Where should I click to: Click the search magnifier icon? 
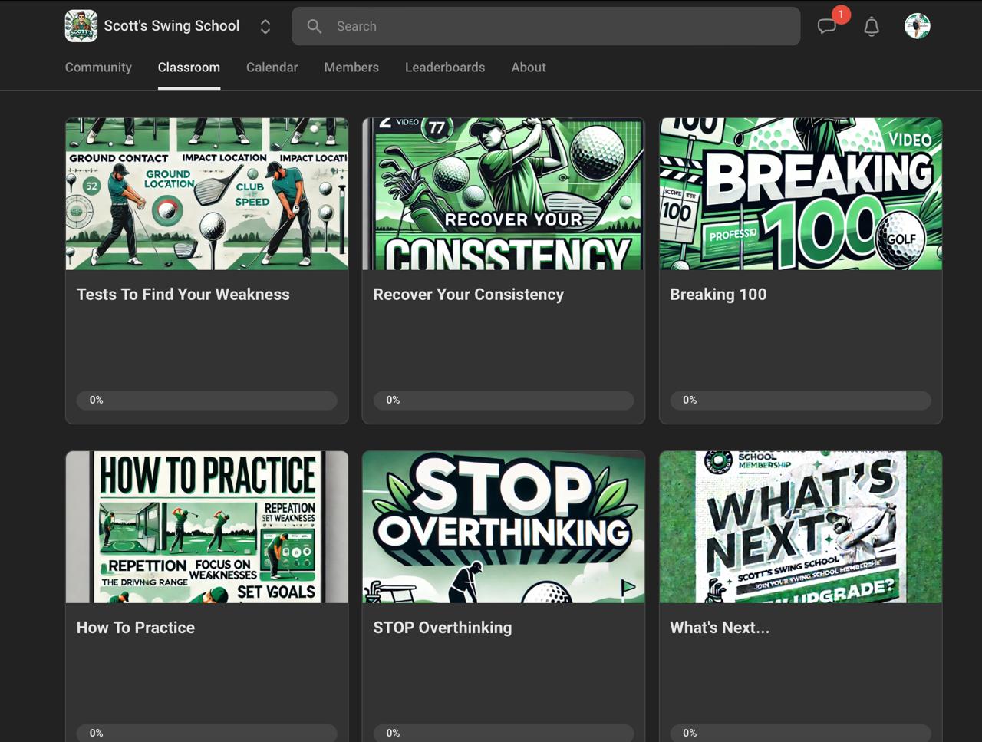pos(315,26)
